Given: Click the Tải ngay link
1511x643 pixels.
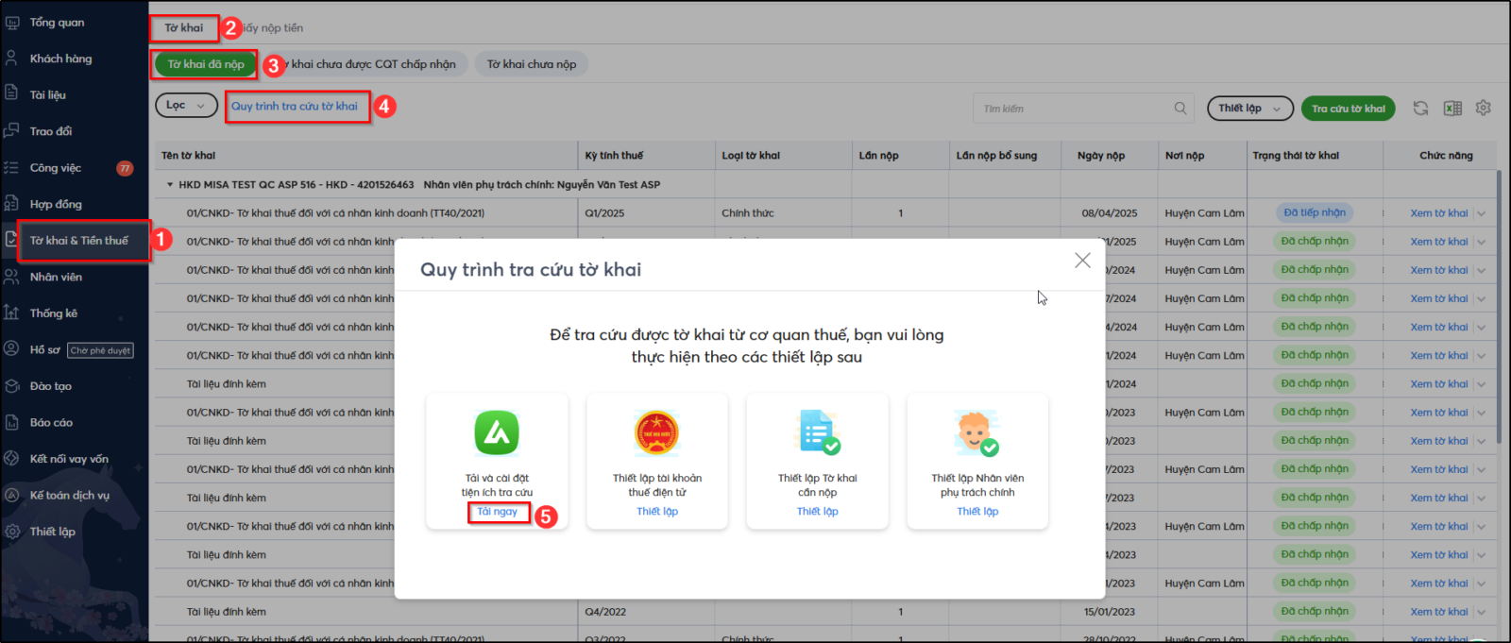Looking at the screenshot, I should 497,512.
